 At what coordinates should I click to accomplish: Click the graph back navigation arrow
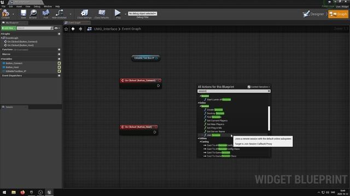[x=73, y=29]
